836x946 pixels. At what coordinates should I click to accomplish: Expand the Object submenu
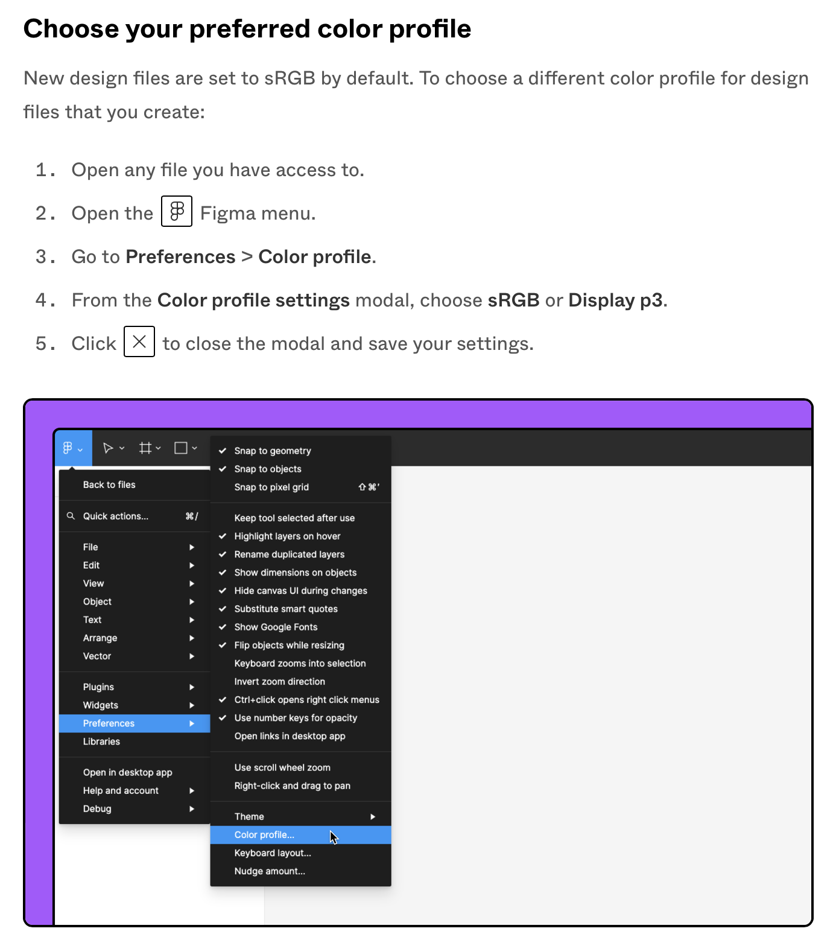click(135, 602)
